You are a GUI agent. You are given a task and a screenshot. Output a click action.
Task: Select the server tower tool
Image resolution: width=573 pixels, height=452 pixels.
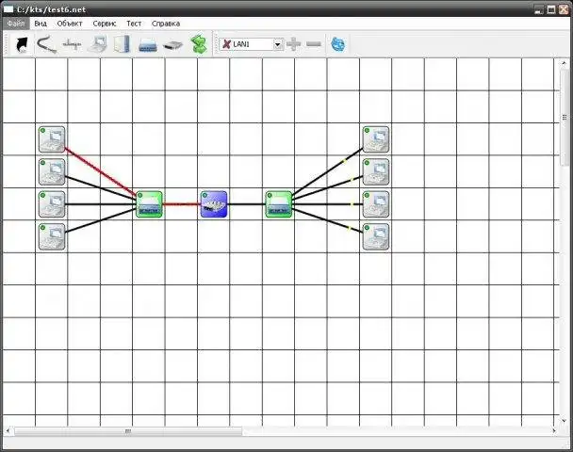tap(123, 44)
